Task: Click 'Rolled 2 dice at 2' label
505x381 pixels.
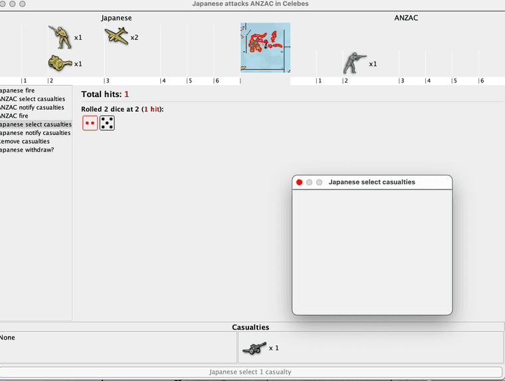Action: coord(122,109)
